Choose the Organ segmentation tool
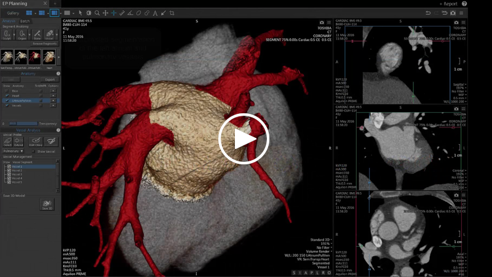Screen dimensions: 492x277 (x=22, y=34)
